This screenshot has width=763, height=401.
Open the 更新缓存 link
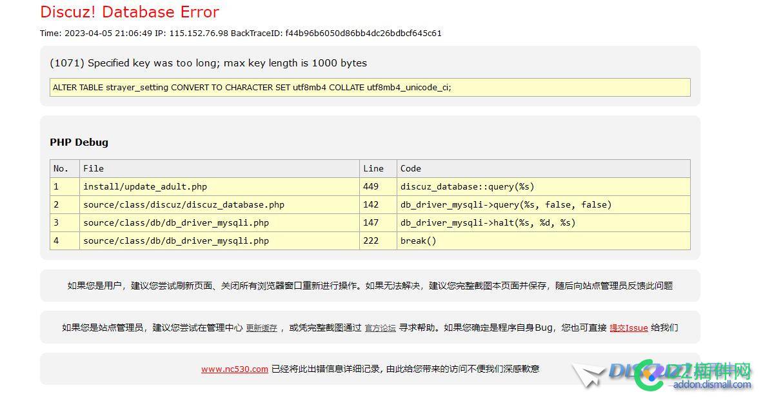tap(261, 328)
